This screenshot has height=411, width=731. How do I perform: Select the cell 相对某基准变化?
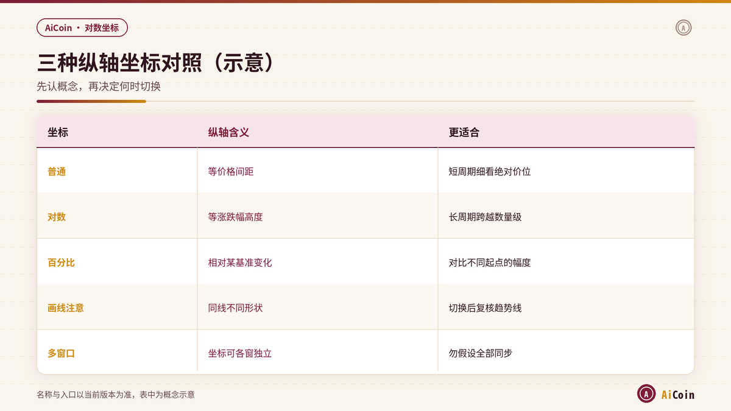[x=240, y=262]
